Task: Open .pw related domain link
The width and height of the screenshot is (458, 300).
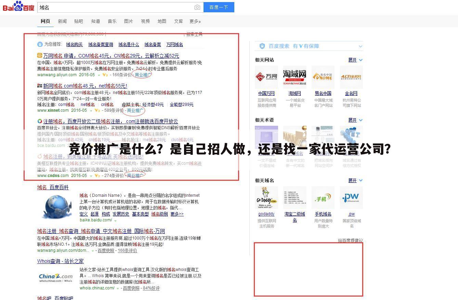Action: coord(351,214)
